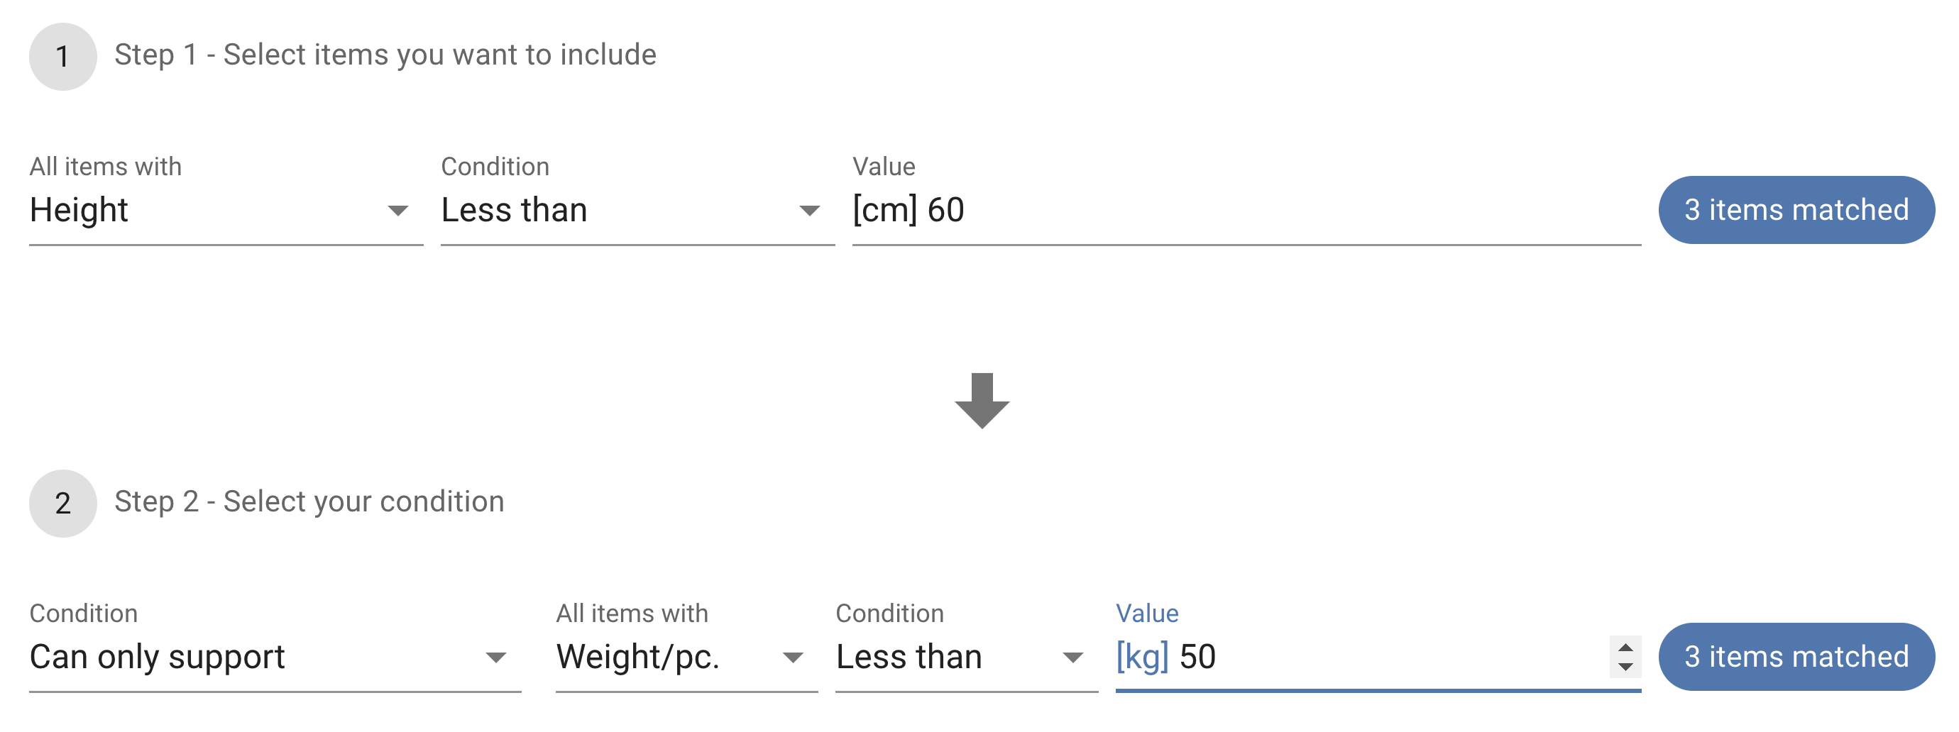Click Step 1's 3 items matched button
1959x732 pixels.
[1796, 210]
